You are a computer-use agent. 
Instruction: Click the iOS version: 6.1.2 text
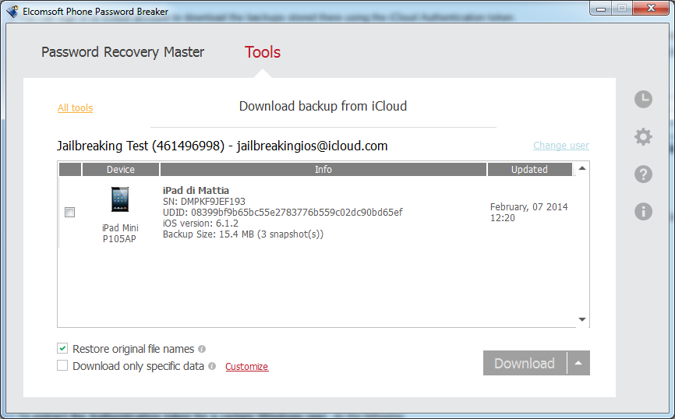200,224
